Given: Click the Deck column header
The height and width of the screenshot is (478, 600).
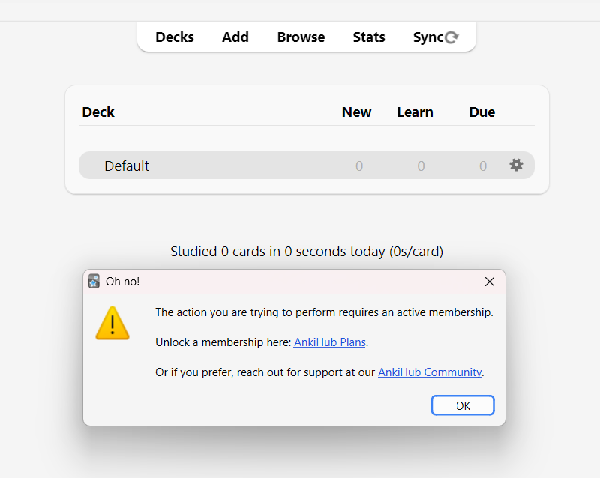Looking at the screenshot, I should tap(98, 112).
